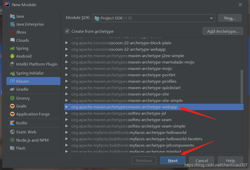Click the Maven 'm' icon

tap(12, 81)
